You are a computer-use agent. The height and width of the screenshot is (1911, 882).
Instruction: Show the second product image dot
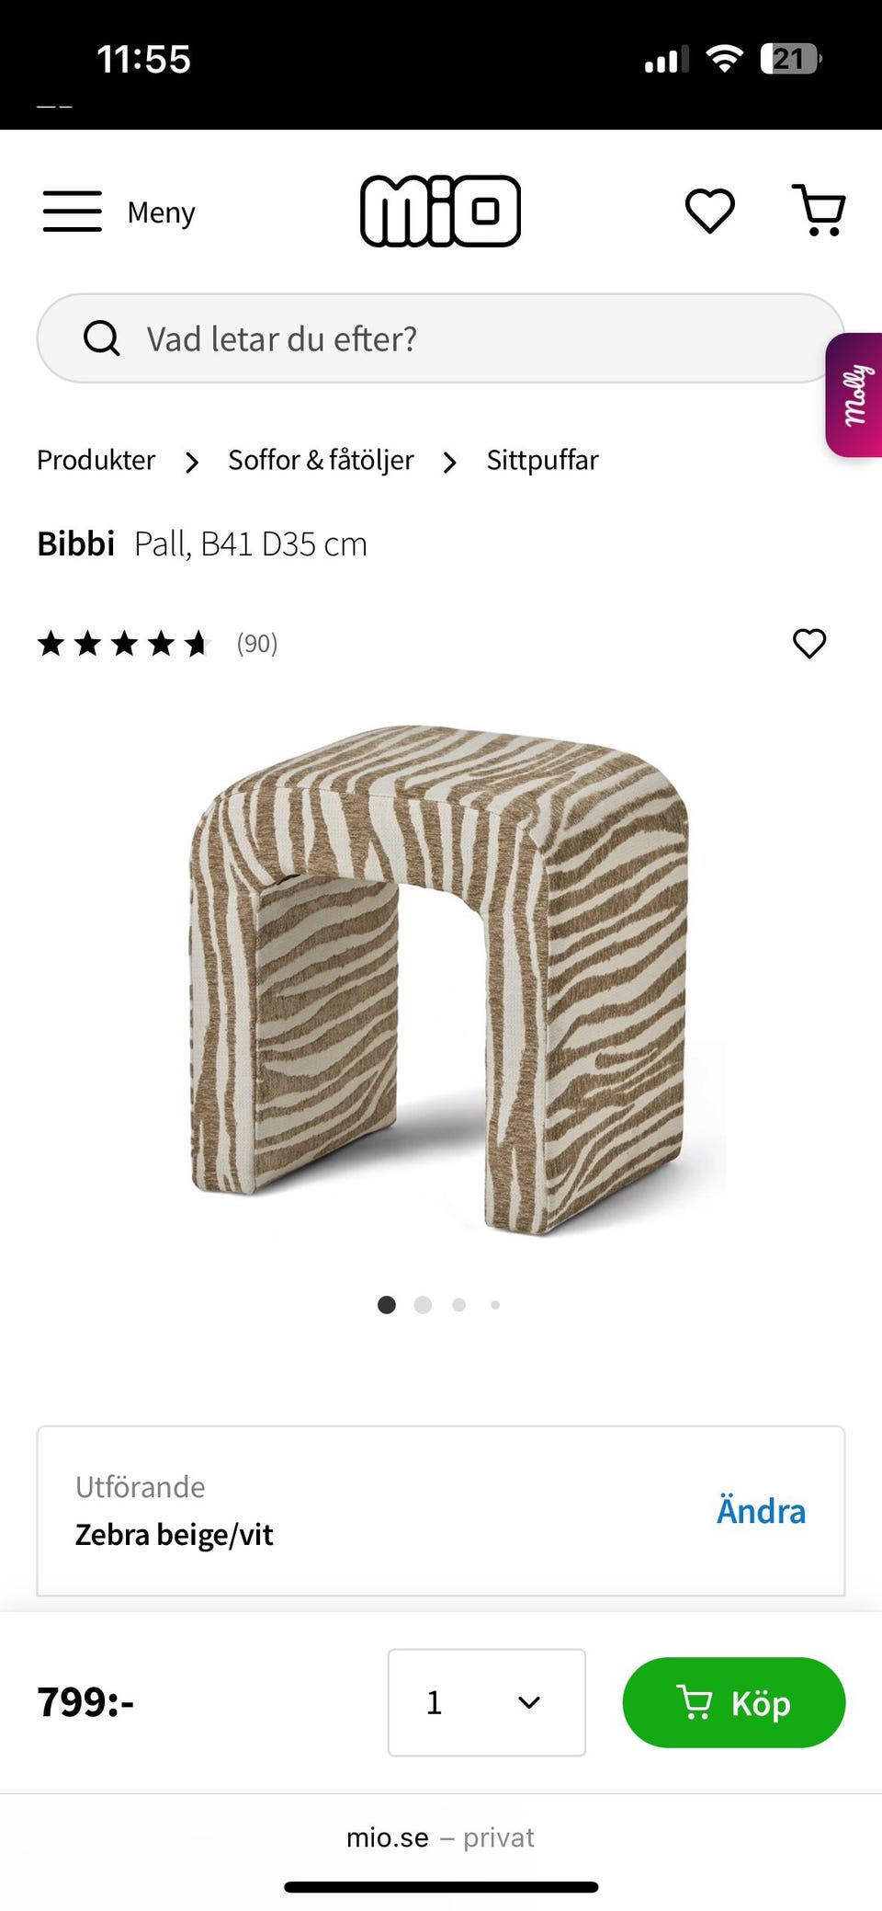[x=423, y=1305]
